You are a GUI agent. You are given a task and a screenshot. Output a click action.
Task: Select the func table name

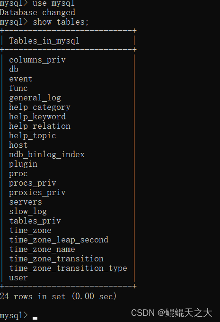point(18,88)
